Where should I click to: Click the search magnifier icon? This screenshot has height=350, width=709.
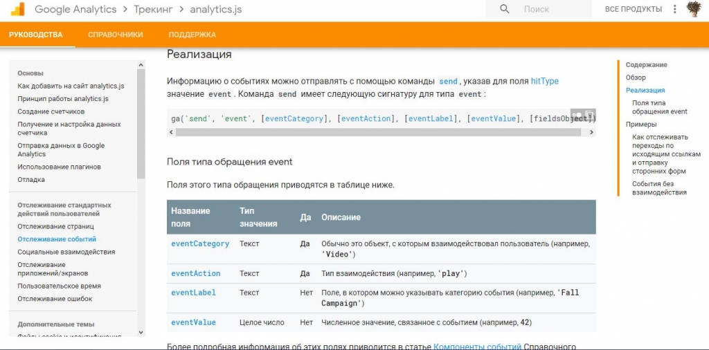pyautogui.click(x=504, y=9)
